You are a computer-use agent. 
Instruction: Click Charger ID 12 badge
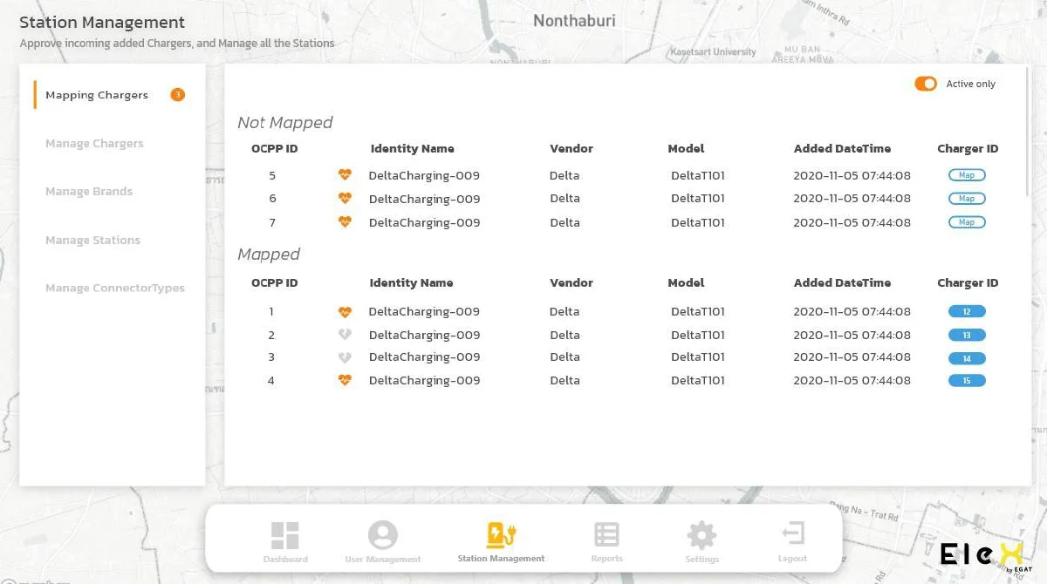click(x=967, y=311)
